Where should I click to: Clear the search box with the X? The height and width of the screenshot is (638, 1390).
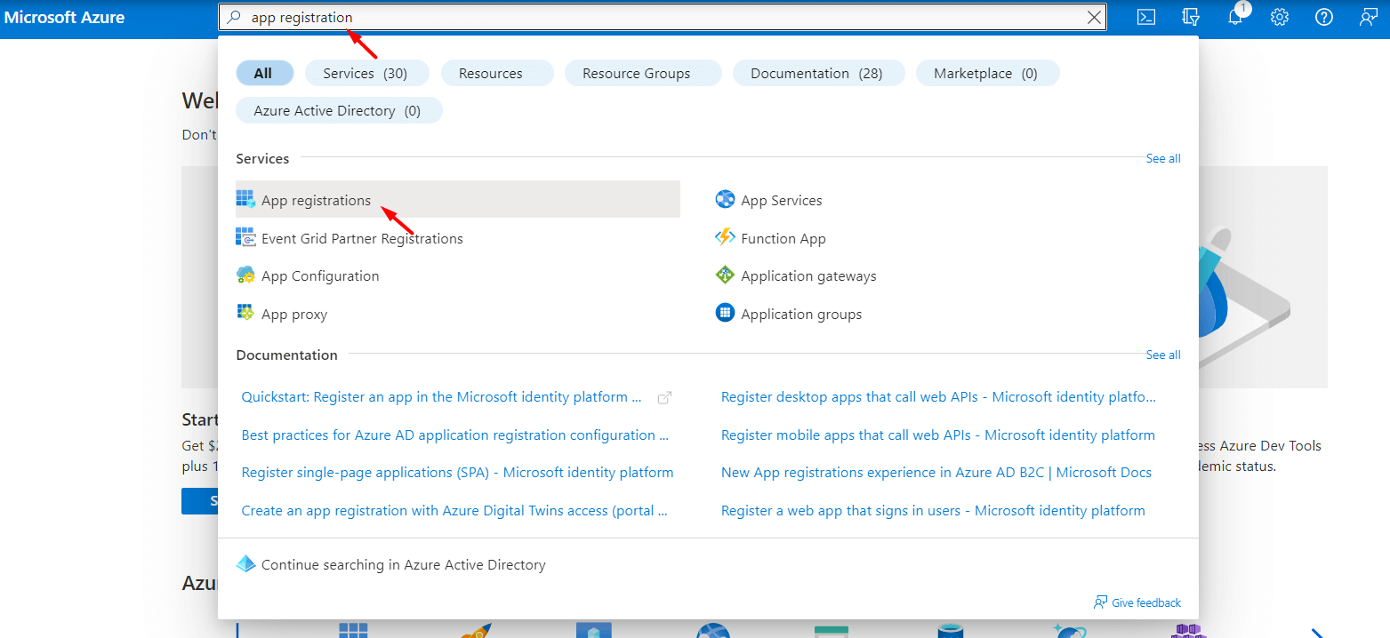click(x=1094, y=16)
